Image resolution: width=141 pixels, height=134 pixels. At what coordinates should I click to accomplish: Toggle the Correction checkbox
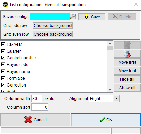(3, 85)
